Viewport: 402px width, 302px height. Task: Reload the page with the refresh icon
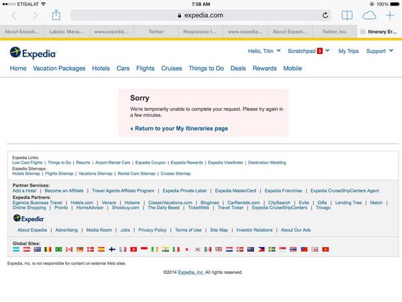tap(325, 15)
